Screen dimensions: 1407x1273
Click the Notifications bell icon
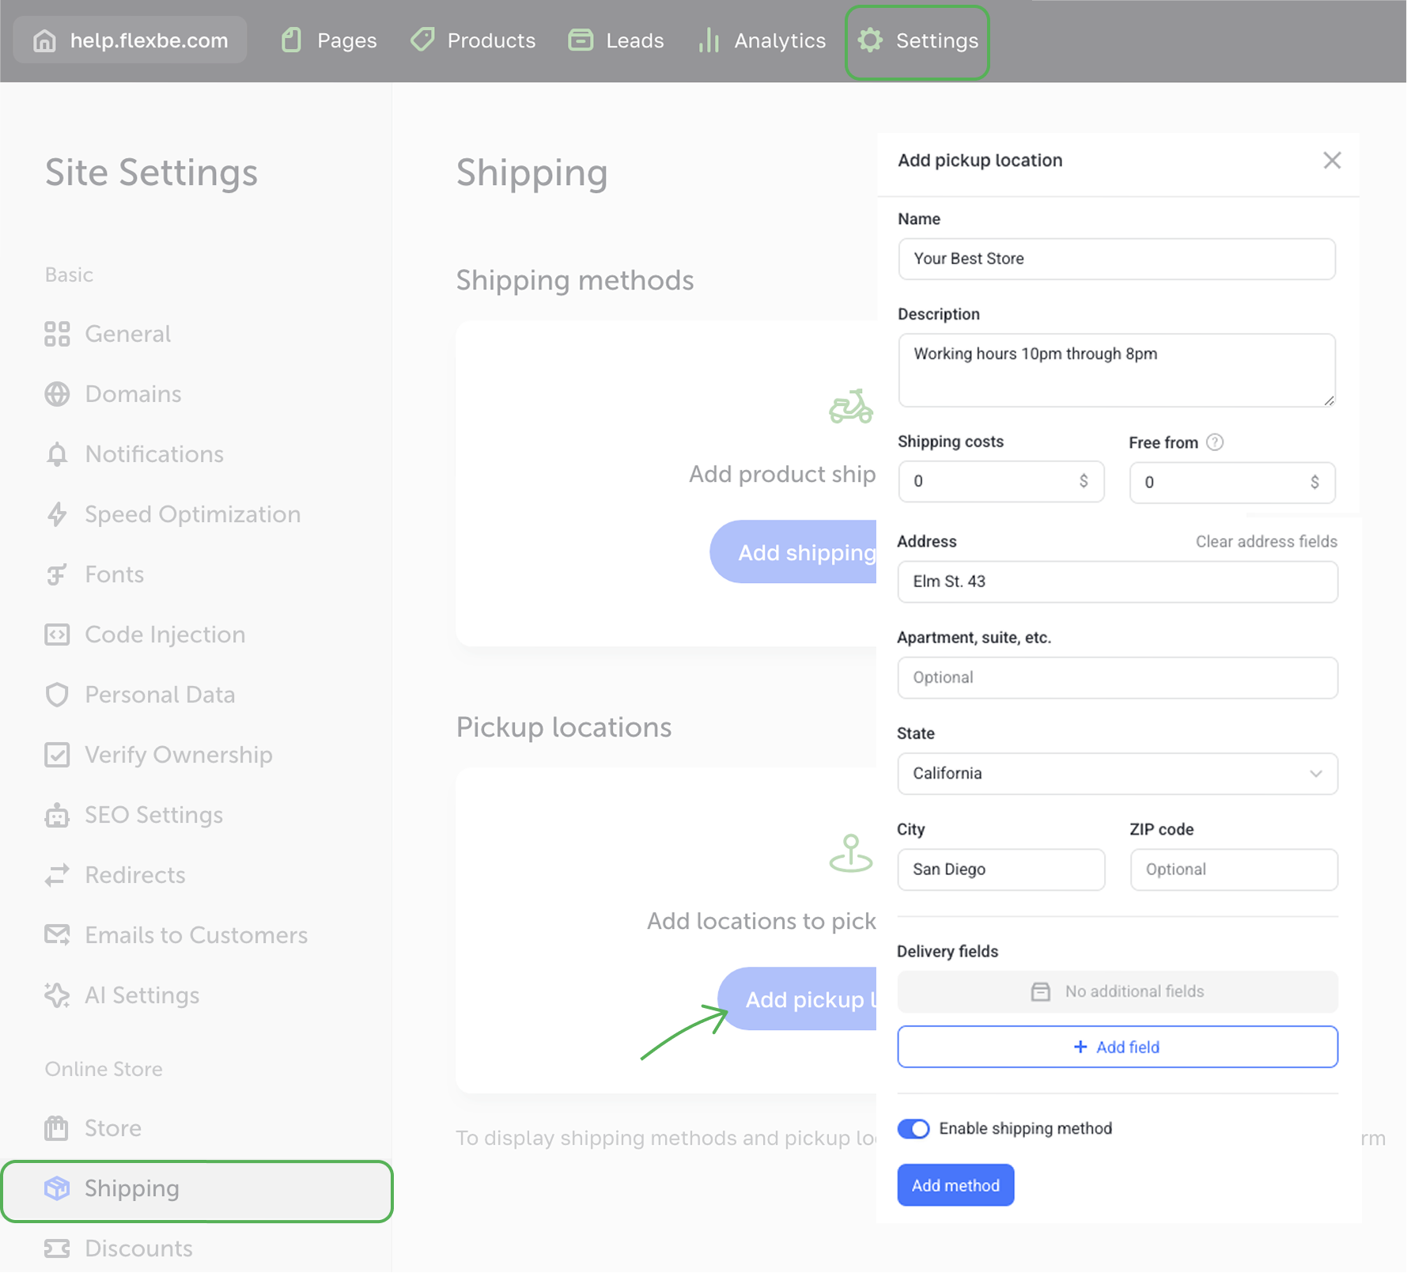coord(57,454)
